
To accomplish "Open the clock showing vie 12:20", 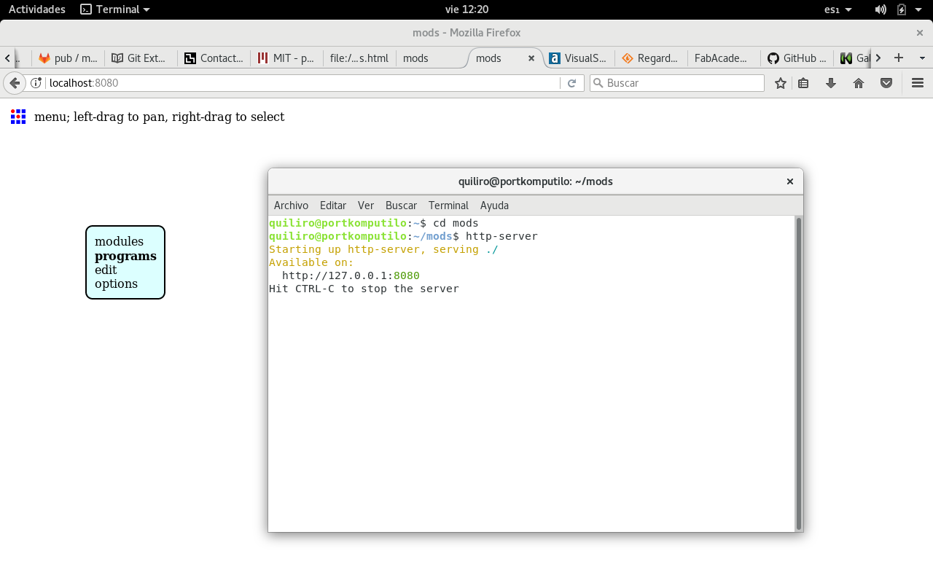I will 466,9.
